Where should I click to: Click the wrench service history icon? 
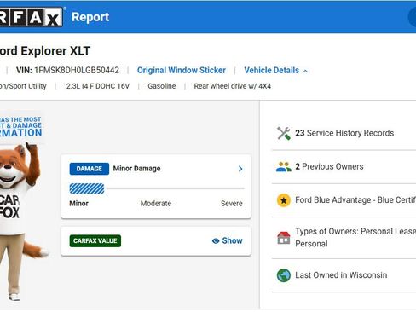(284, 133)
